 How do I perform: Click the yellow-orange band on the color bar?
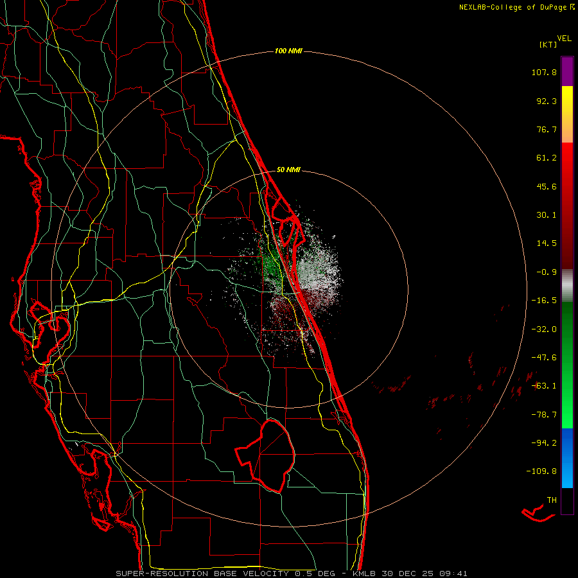point(567,114)
